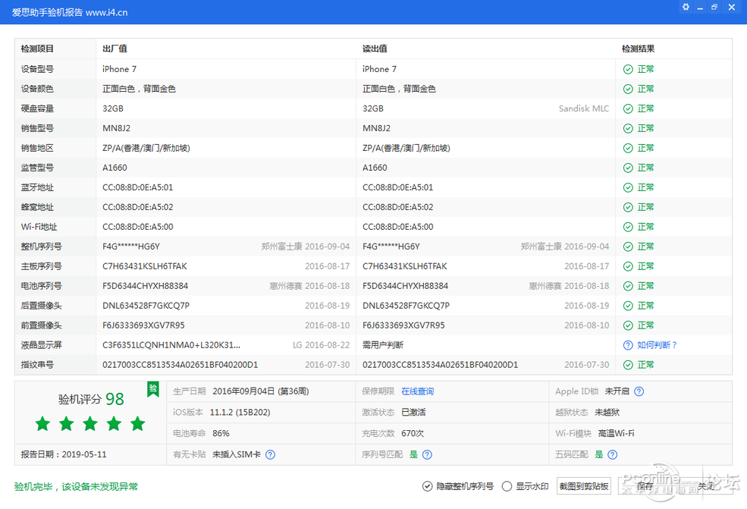The height and width of the screenshot is (509, 747).
Task: Click the 需用户判断 read value
Action: tap(382, 345)
